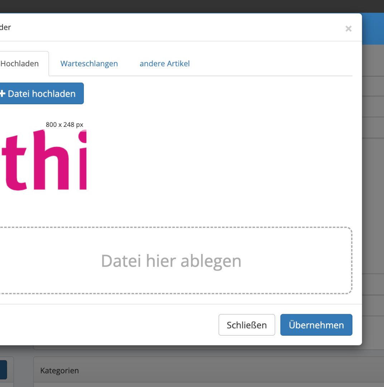Click the dashed border of the drop area

click(352, 261)
